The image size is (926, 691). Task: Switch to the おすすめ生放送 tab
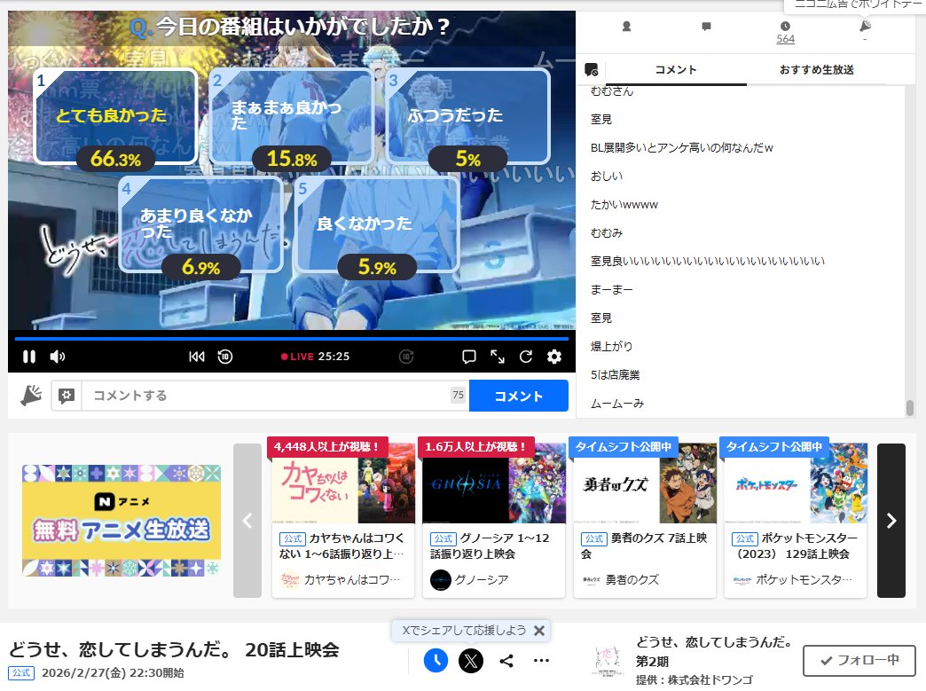(x=814, y=68)
